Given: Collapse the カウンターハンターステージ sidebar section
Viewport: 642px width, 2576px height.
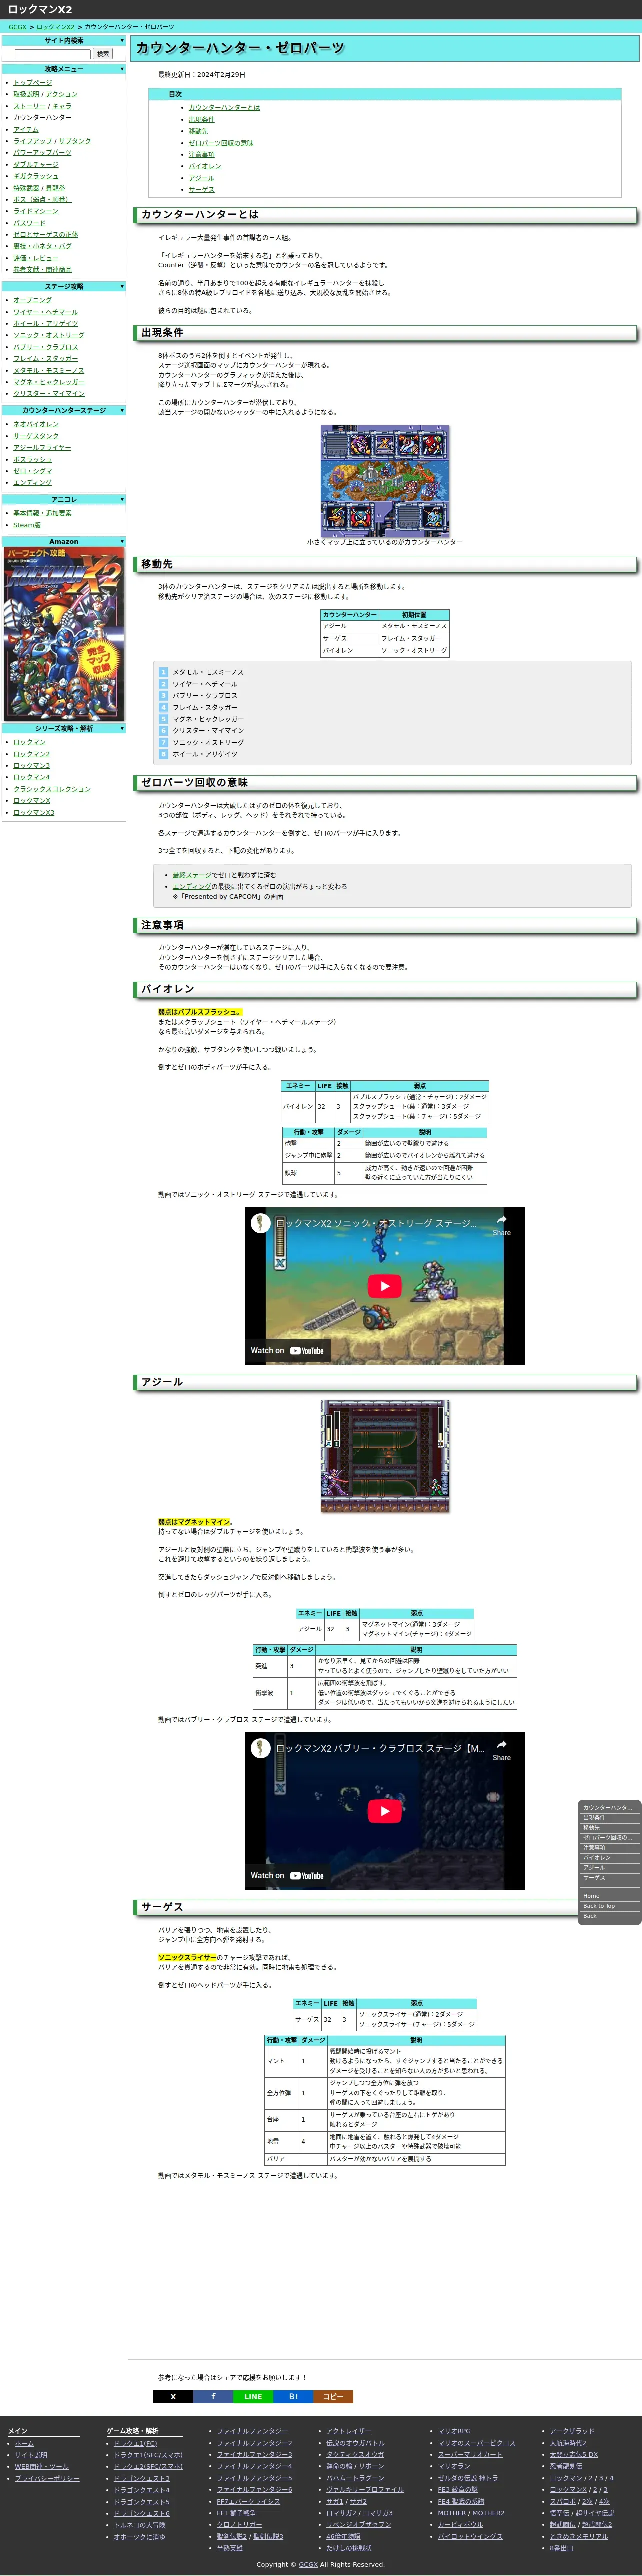Looking at the screenshot, I should point(64,410).
